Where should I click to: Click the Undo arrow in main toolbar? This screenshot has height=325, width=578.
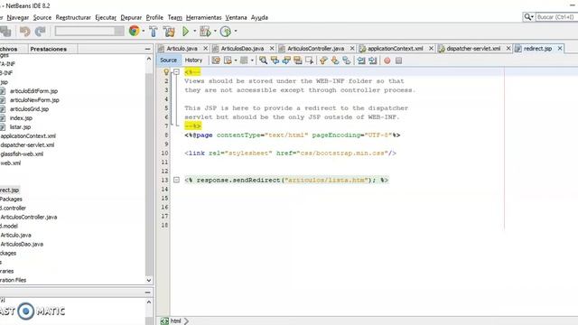pos(24,32)
